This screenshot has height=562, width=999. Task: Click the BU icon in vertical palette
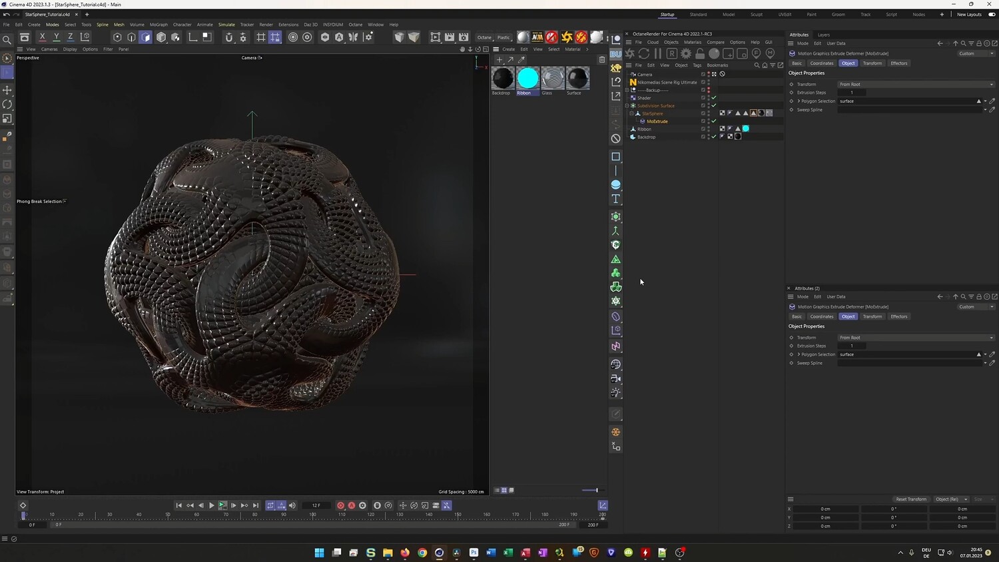click(x=616, y=53)
